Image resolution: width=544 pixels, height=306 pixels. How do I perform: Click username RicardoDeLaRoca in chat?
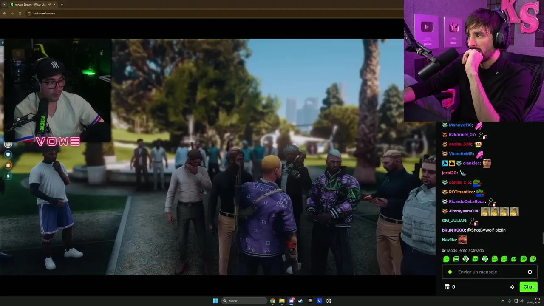tap(467, 201)
